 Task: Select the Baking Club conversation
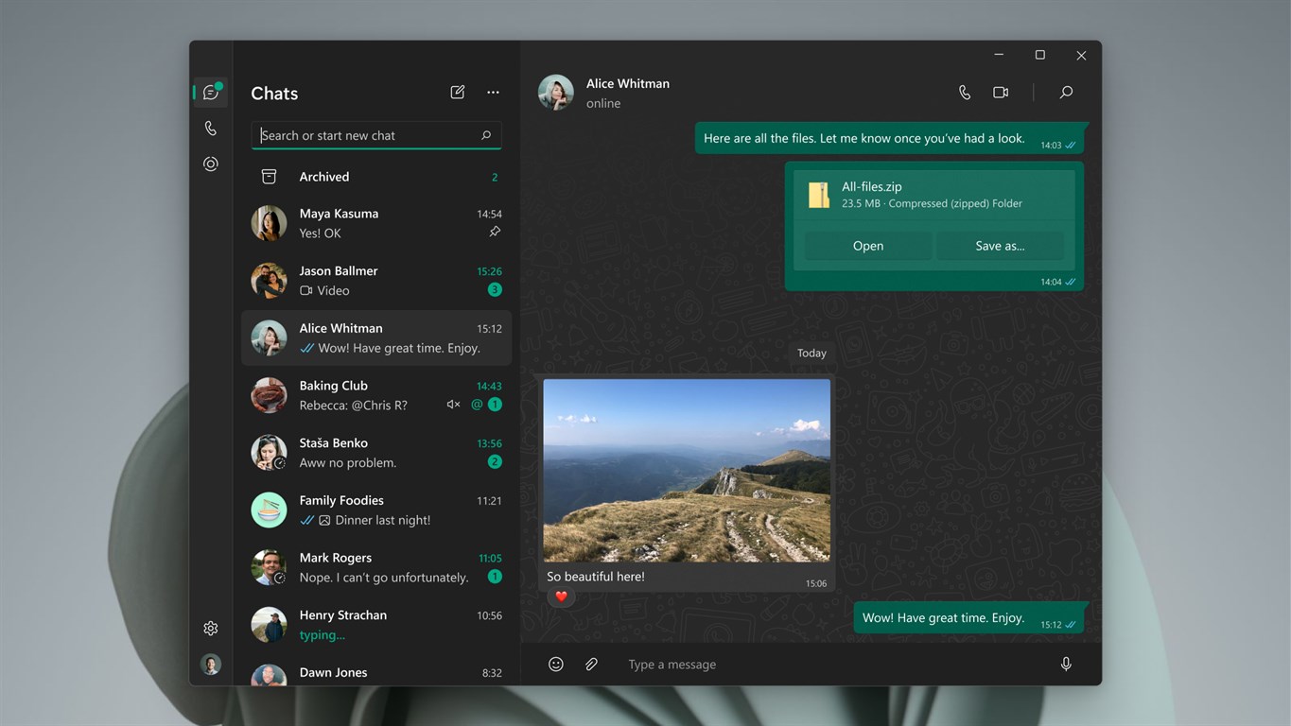point(375,395)
